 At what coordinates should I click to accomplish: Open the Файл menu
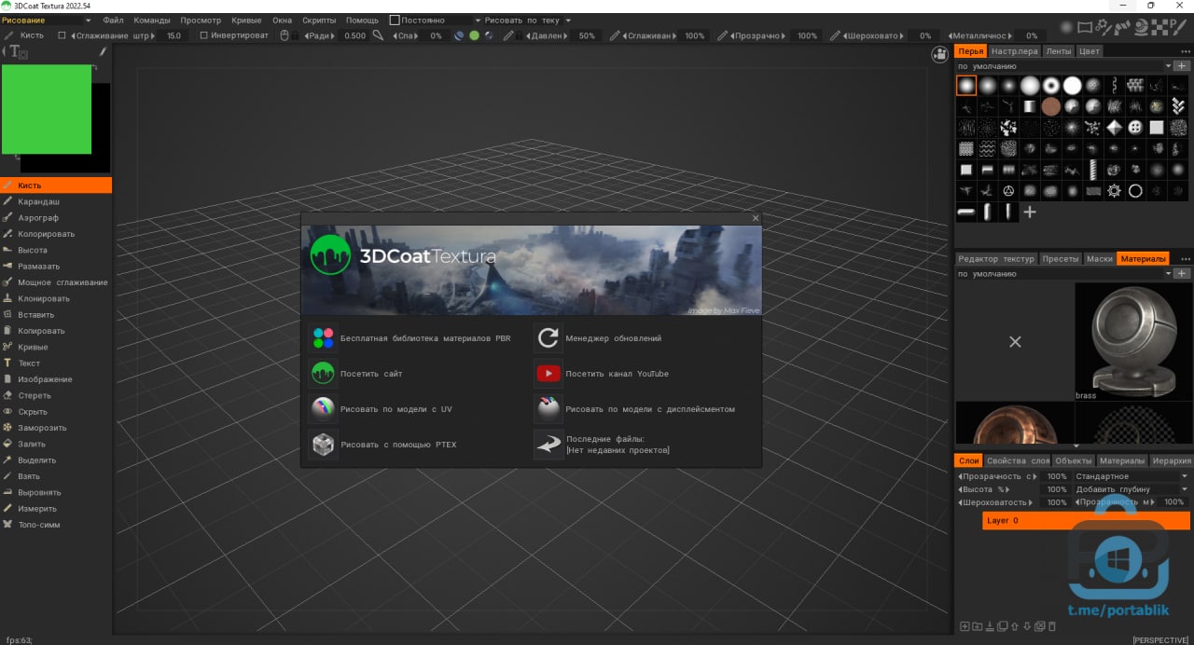point(113,20)
